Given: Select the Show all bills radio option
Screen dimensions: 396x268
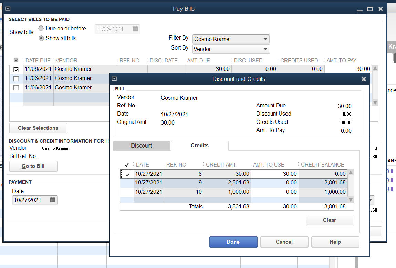Looking at the screenshot, I should (41, 38).
